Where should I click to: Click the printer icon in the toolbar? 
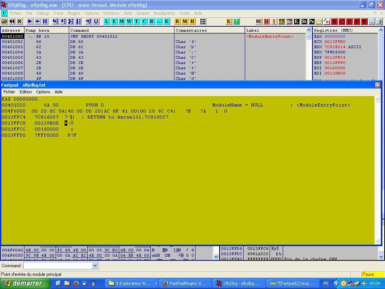(x=379, y=21)
